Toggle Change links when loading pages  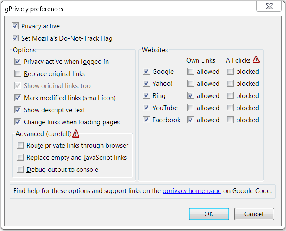tap(18, 122)
